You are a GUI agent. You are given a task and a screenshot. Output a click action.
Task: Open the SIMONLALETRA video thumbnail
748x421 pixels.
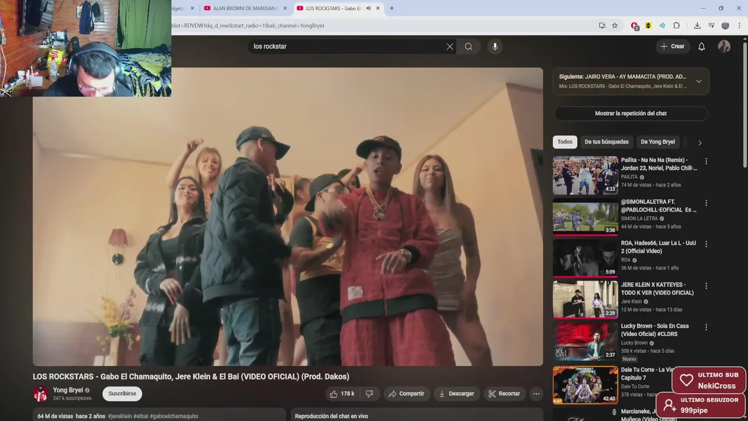(585, 217)
